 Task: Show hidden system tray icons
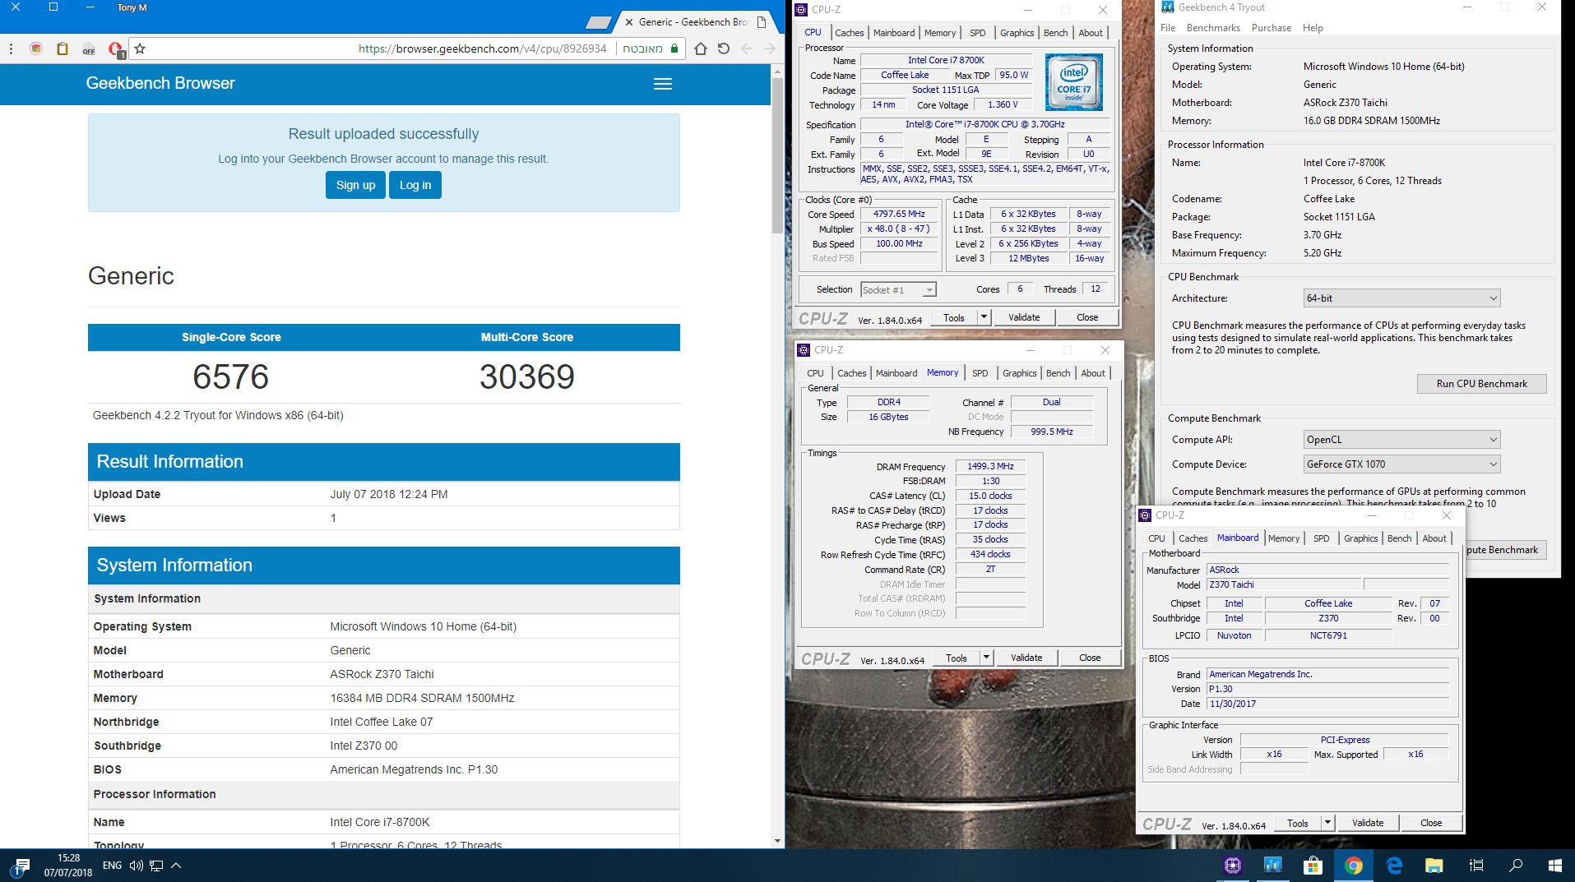(x=176, y=866)
